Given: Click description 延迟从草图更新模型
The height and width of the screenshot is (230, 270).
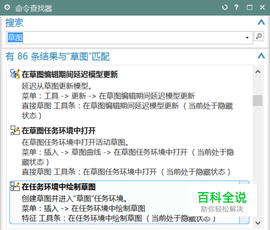Looking at the screenshot, I should point(57,86).
